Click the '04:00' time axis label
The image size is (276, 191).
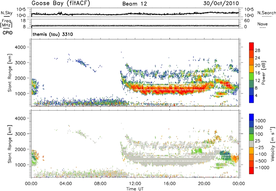click(66, 184)
